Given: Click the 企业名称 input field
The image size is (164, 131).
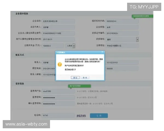Looking at the screenshot, I should click(x=58, y=21).
